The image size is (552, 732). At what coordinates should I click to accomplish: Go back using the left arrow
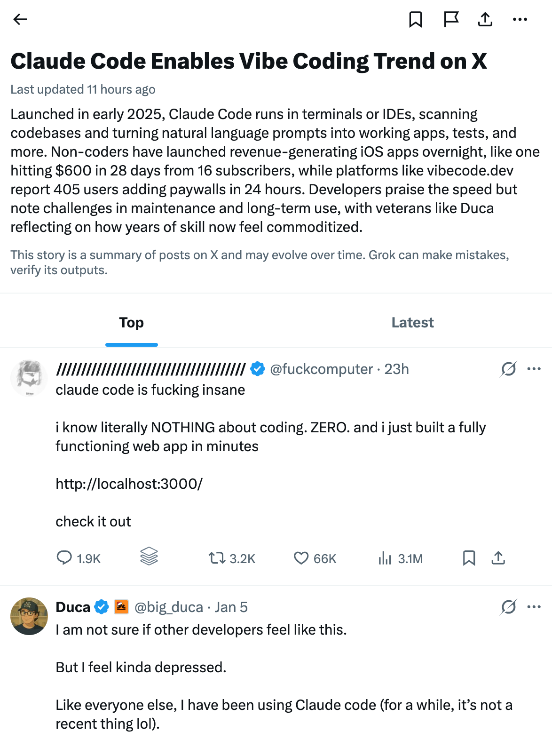tap(20, 19)
